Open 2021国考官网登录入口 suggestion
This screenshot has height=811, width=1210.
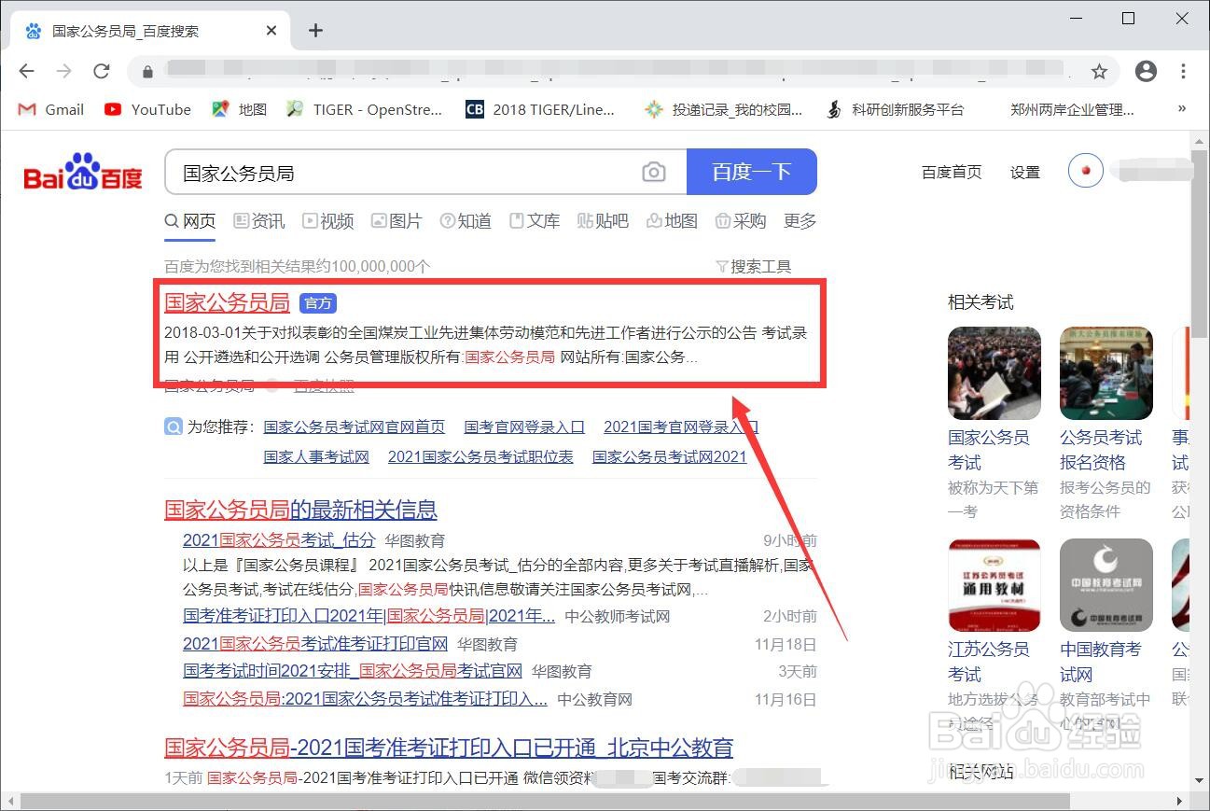click(x=681, y=426)
